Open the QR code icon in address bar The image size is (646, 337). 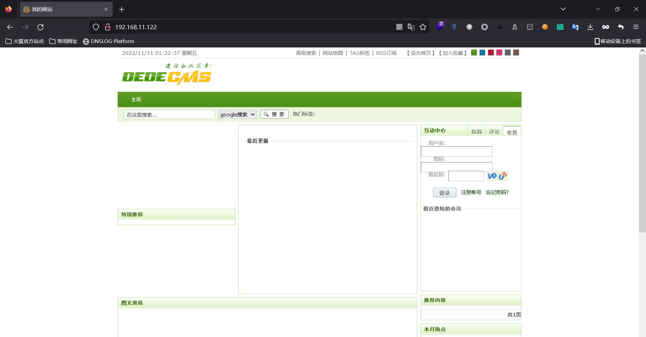[x=399, y=27]
